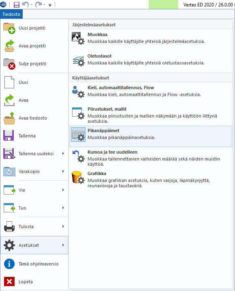Click Kumoa ja tee uudelleen title
This screenshot has width=235, height=291.
tap(112, 152)
